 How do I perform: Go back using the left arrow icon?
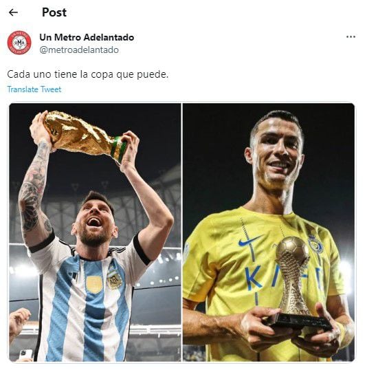pos(13,12)
